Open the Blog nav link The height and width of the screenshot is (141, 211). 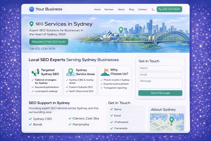pyautogui.click(x=131, y=9)
